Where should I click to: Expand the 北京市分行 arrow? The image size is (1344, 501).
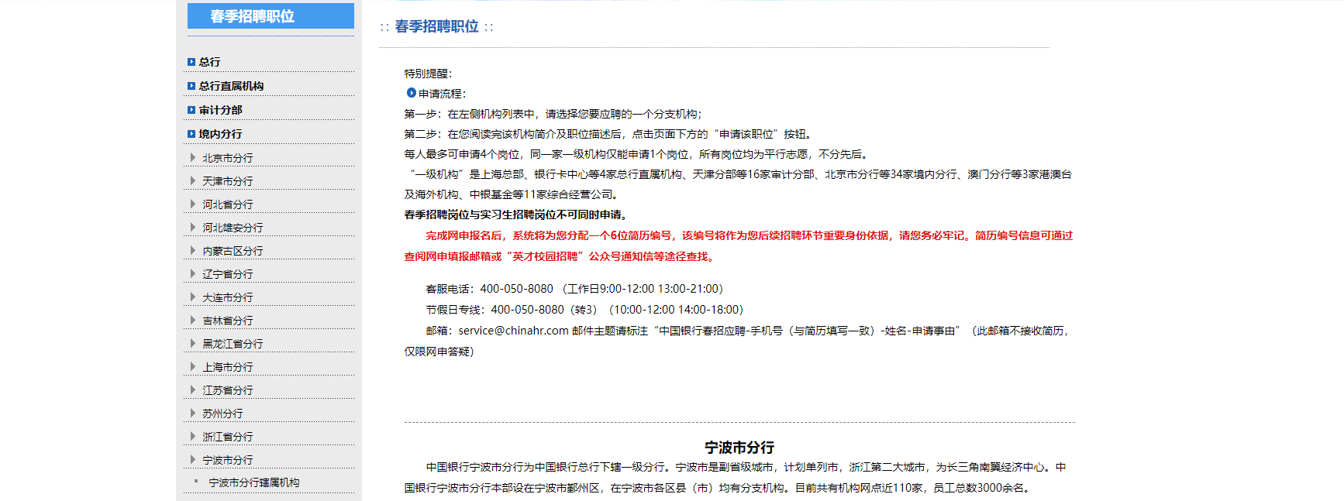(x=193, y=157)
